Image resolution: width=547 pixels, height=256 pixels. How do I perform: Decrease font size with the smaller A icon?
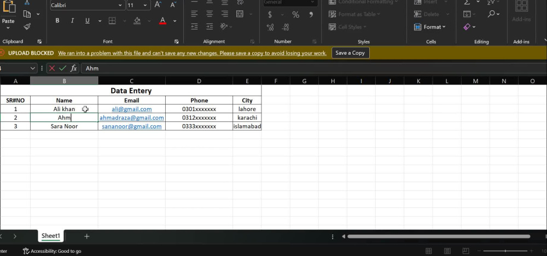[173, 4]
